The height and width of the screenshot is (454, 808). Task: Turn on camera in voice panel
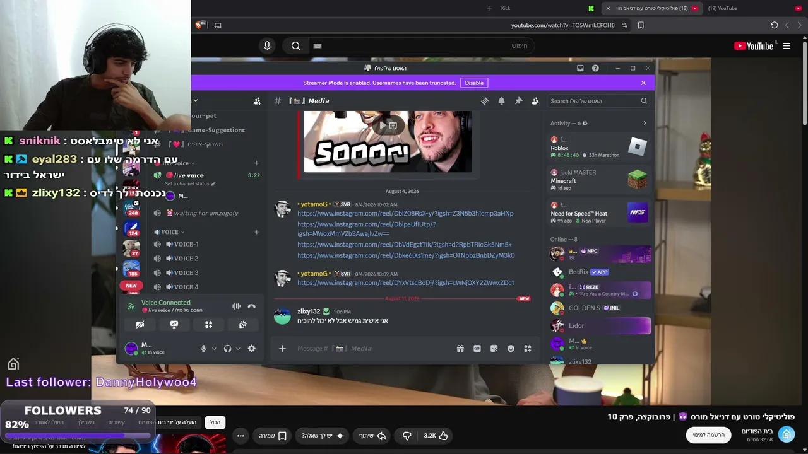click(140, 324)
